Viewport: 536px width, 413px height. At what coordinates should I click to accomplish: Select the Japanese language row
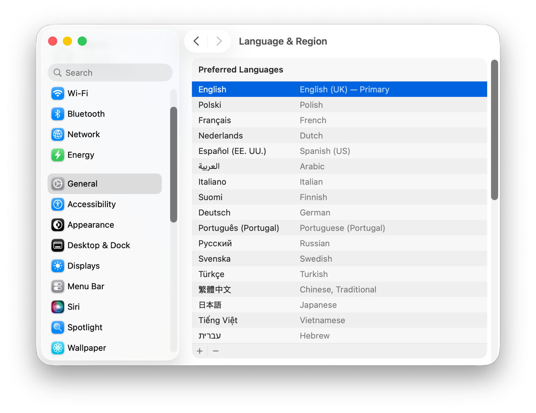pos(339,305)
